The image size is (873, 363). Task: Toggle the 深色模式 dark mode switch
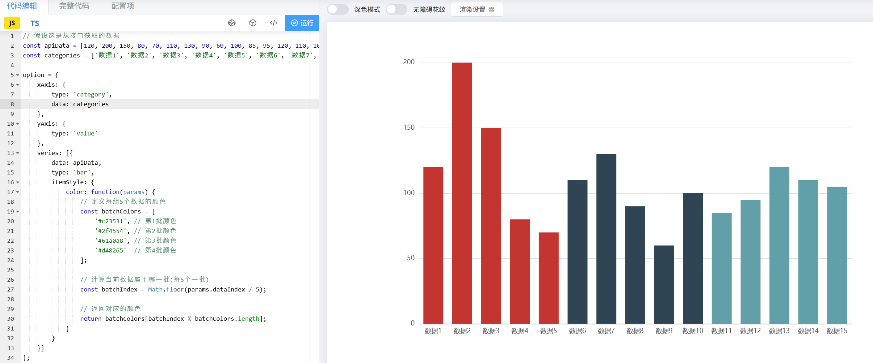click(x=338, y=9)
